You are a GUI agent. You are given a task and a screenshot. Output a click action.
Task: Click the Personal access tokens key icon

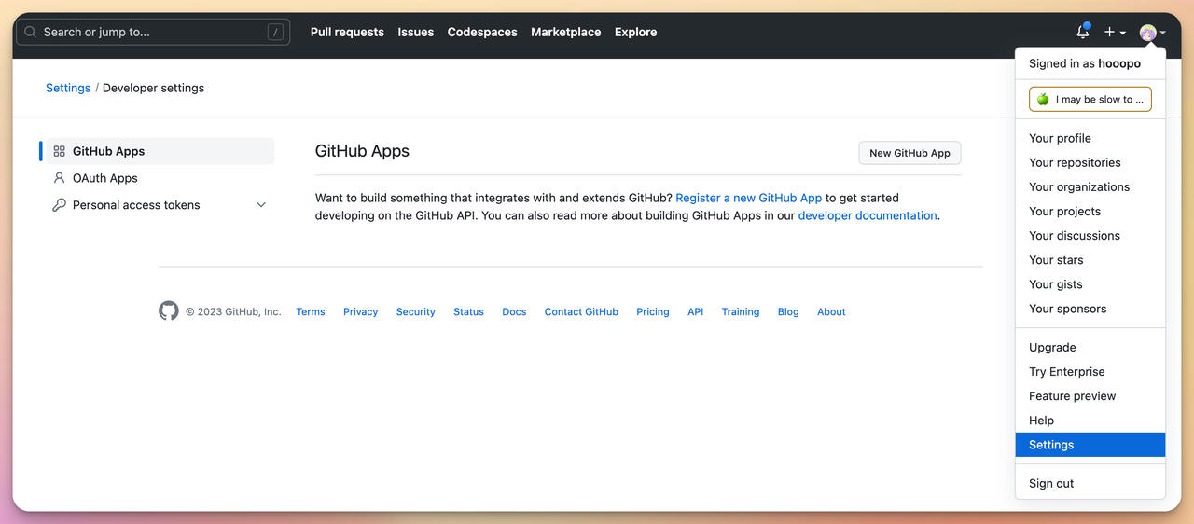[x=60, y=205]
